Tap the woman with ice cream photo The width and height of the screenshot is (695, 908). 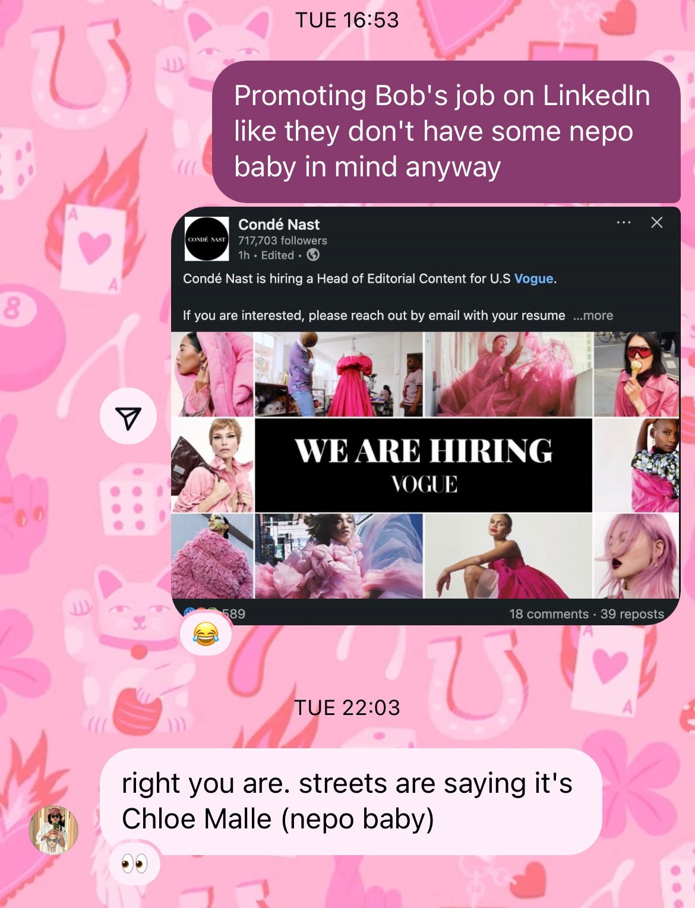pyautogui.click(x=636, y=375)
